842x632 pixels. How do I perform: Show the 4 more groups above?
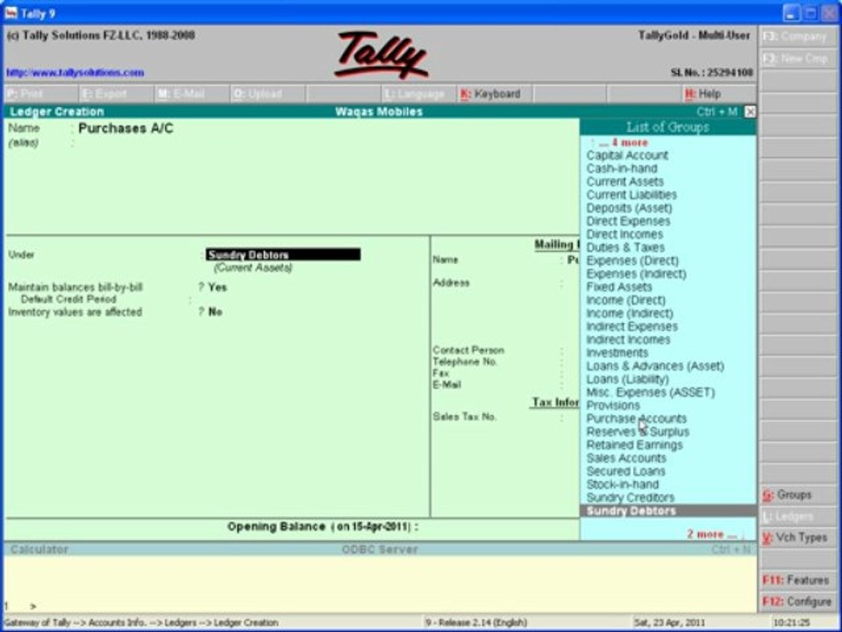[624, 142]
